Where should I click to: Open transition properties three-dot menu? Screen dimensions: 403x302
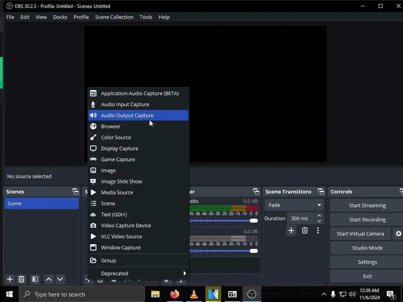318,230
